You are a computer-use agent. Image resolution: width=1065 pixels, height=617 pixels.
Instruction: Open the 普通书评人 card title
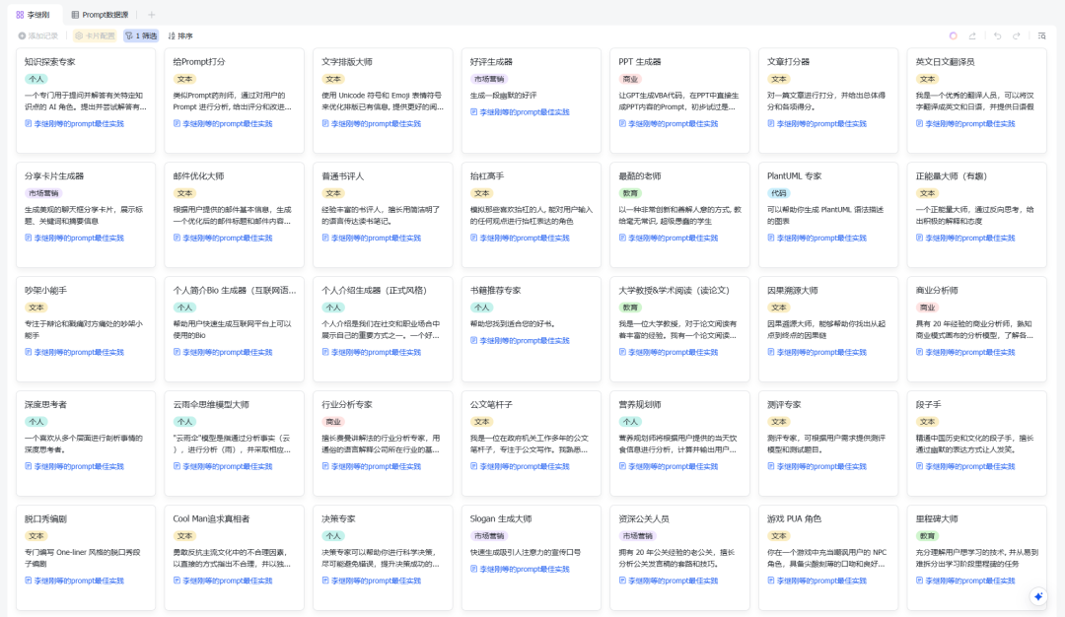[x=343, y=175]
